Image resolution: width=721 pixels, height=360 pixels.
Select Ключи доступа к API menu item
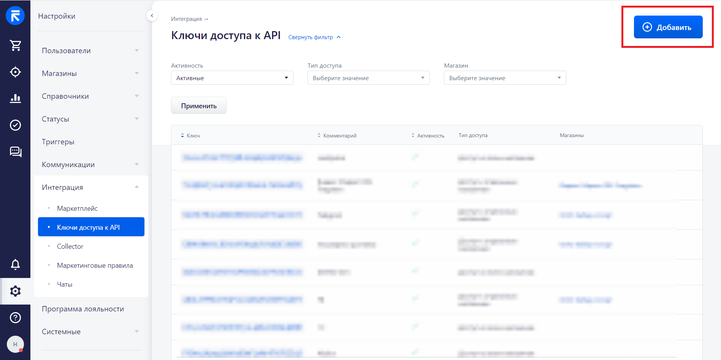[91, 227]
